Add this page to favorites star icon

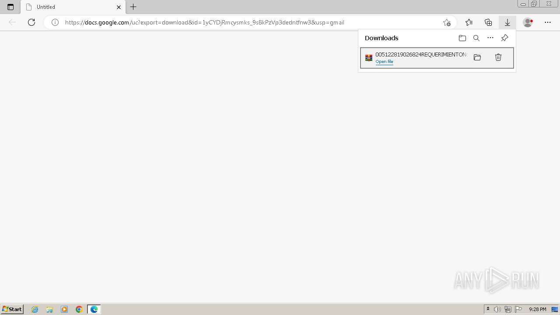(447, 22)
